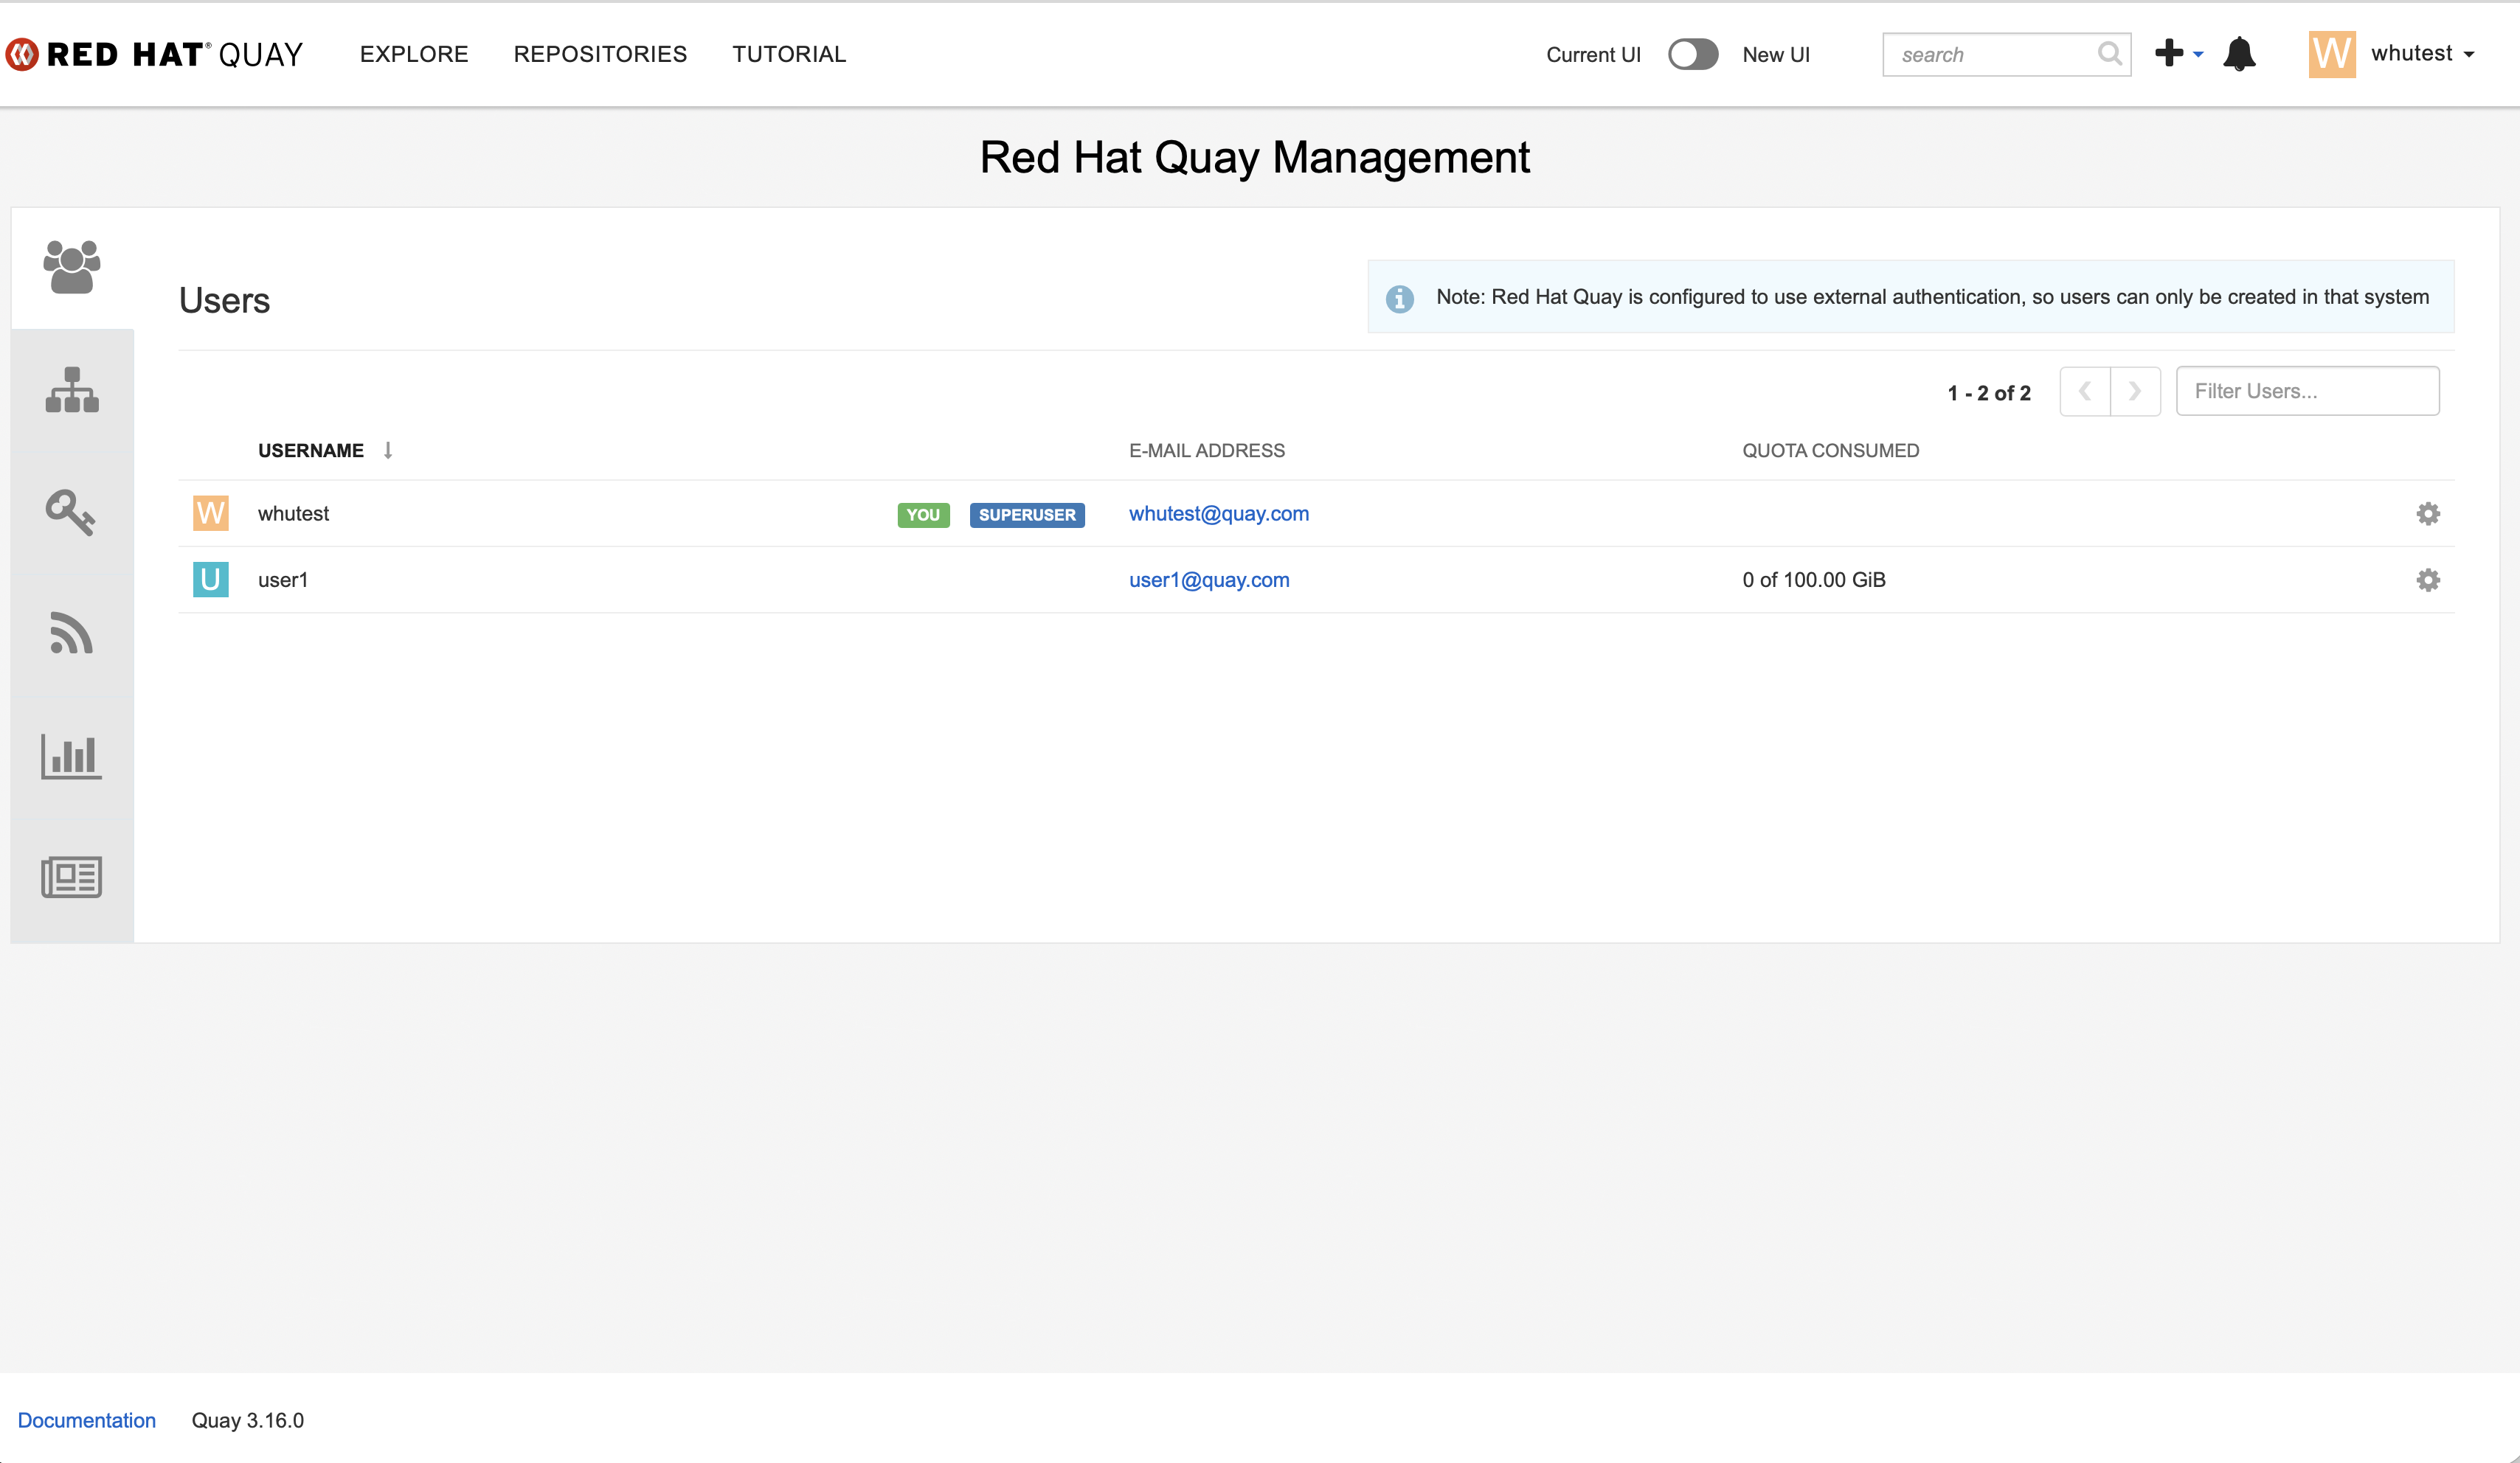Open the Documentation link in footer

(x=87, y=1420)
